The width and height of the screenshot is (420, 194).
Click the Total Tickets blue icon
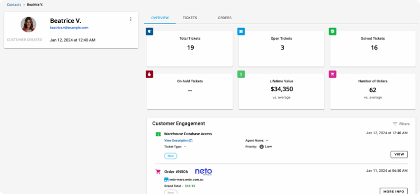click(149, 32)
